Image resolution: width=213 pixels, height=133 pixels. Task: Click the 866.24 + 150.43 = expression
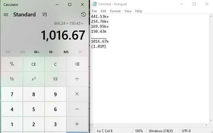[69, 23]
